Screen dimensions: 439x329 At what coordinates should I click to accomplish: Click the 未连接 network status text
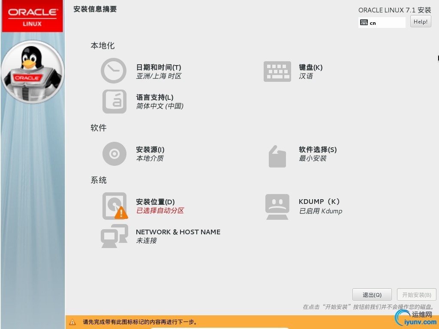[147, 241]
